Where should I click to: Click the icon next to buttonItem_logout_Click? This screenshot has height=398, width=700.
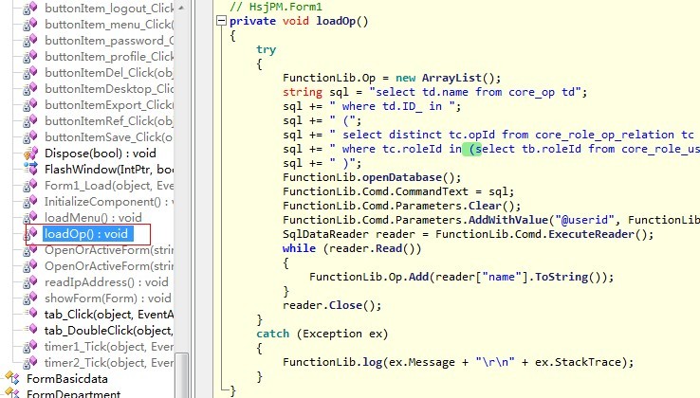click(x=33, y=8)
